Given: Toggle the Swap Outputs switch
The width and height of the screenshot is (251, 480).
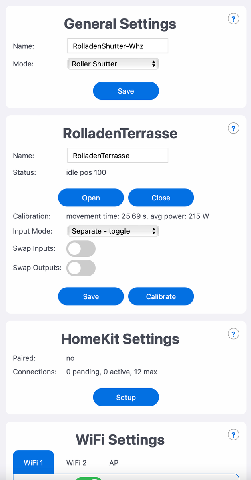Looking at the screenshot, I should 81,268.
